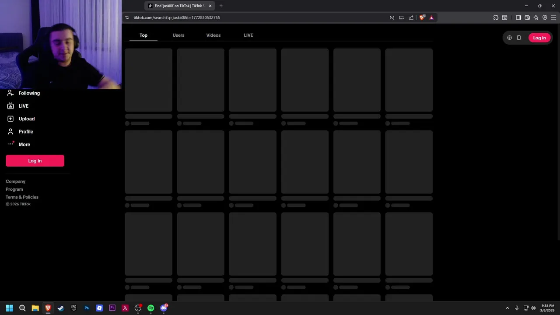
Task: Show hidden system tray icons
Action: pyautogui.click(x=507, y=308)
